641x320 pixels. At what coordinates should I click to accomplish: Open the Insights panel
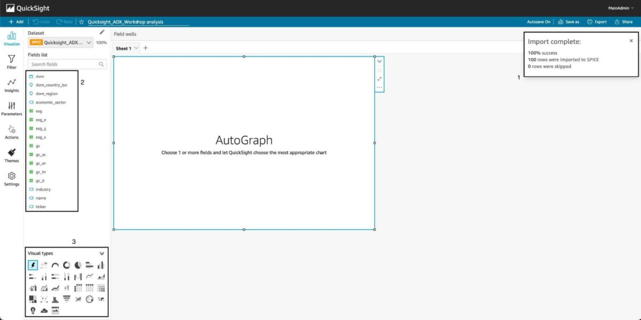[x=11, y=85]
